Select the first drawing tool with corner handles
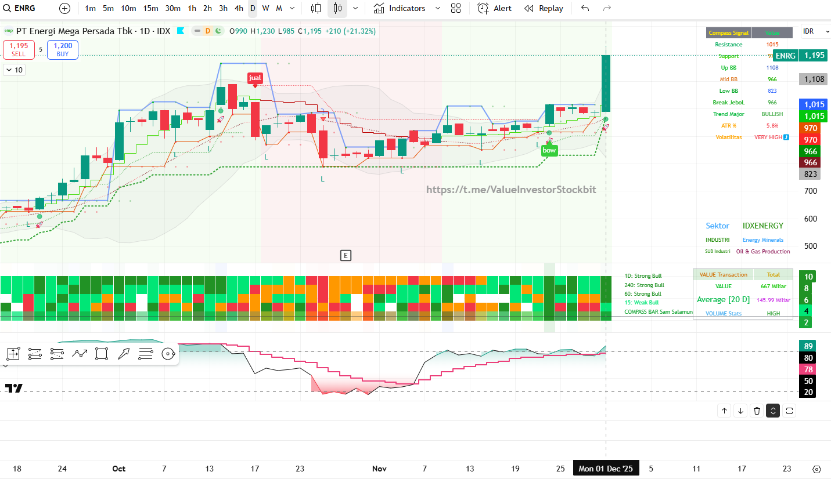The height and width of the screenshot is (479, 831). pos(13,354)
